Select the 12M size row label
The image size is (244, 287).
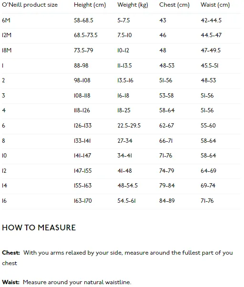[7, 35]
